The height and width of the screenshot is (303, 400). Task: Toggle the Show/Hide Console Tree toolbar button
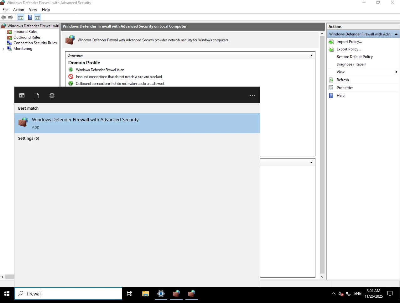(x=21, y=18)
